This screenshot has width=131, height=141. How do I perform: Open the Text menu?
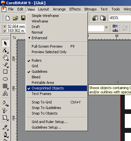[x=104, y=9]
